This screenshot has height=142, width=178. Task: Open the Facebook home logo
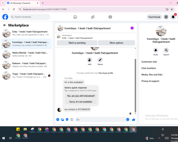(x=5, y=17)
